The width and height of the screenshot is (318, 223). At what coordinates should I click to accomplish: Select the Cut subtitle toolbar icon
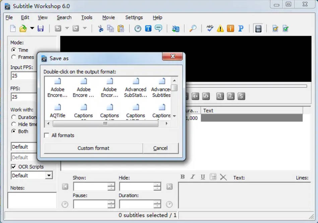tap(100, 28)
